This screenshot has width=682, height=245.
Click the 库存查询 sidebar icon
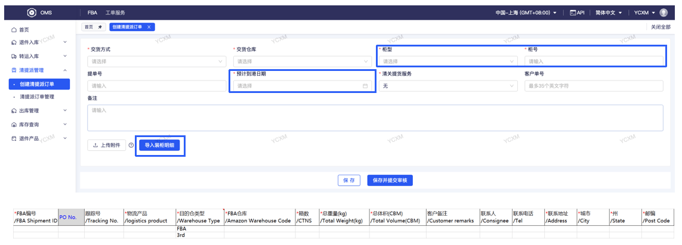tap(14, 125)
